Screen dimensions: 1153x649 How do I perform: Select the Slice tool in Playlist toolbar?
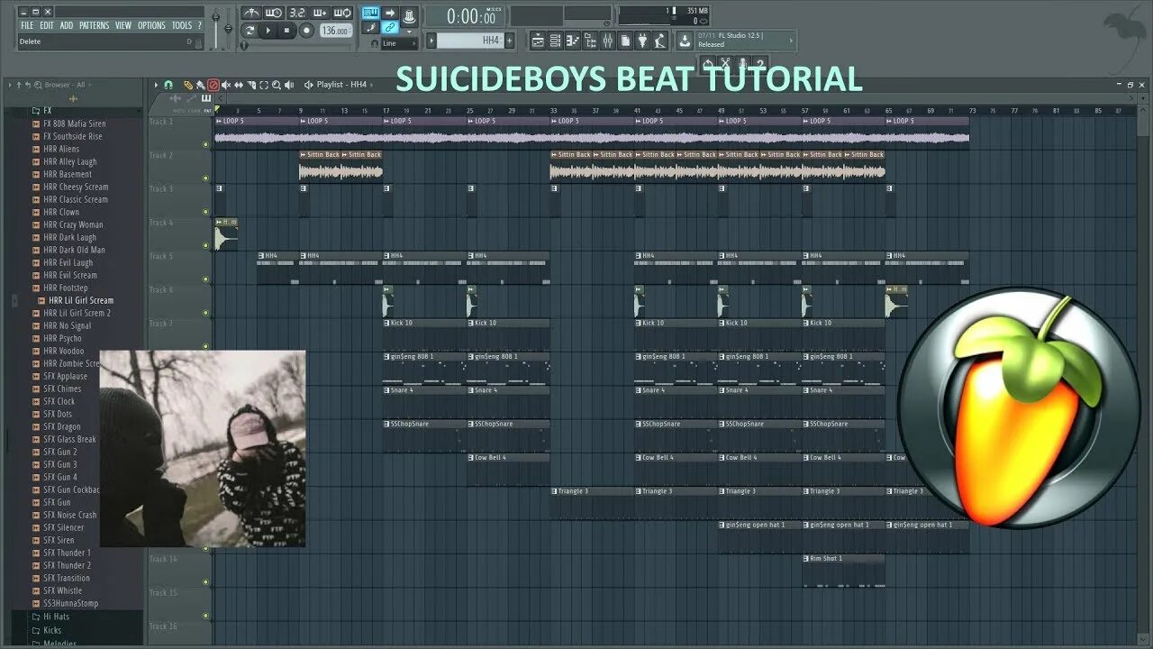point(251,85)
